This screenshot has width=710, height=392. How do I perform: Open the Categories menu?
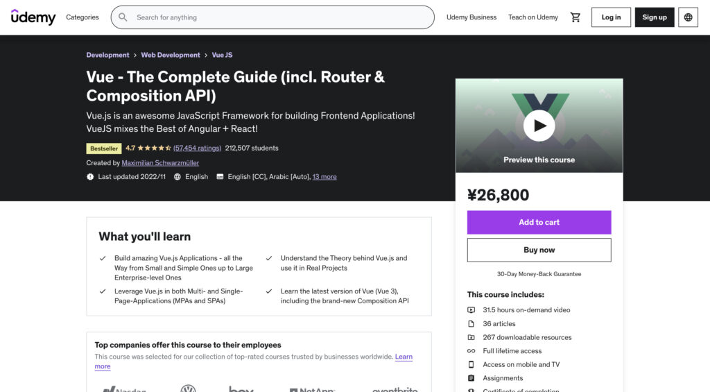click(83, 17)
